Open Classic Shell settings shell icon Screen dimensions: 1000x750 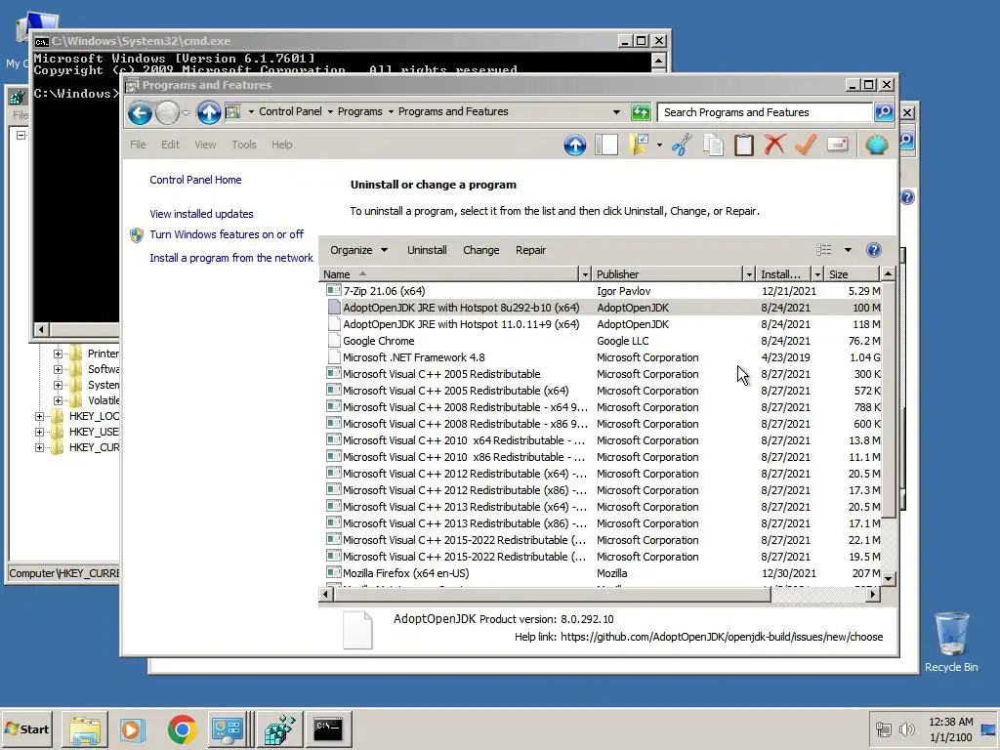click(x=877, y=145)
